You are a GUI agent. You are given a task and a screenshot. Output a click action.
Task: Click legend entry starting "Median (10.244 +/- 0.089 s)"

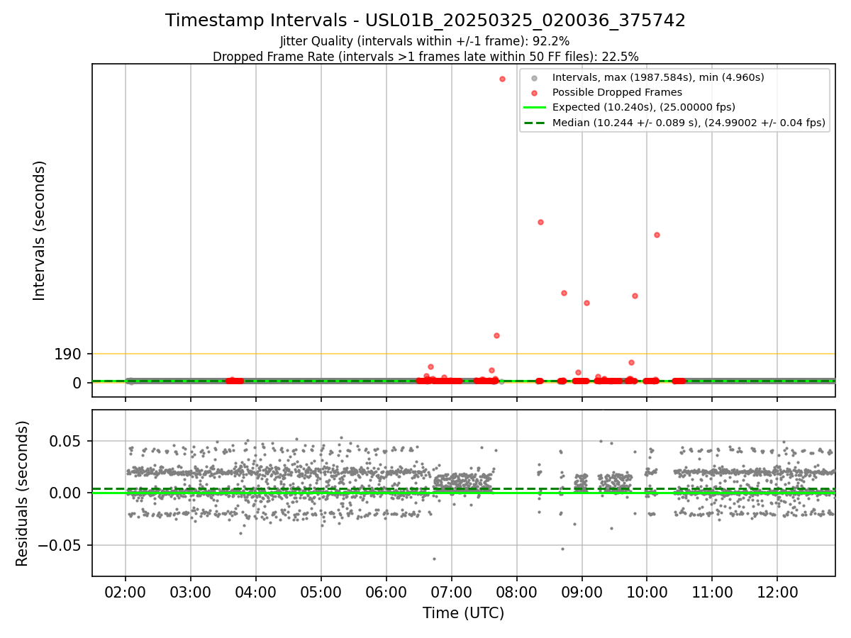(x=689, y=123)
